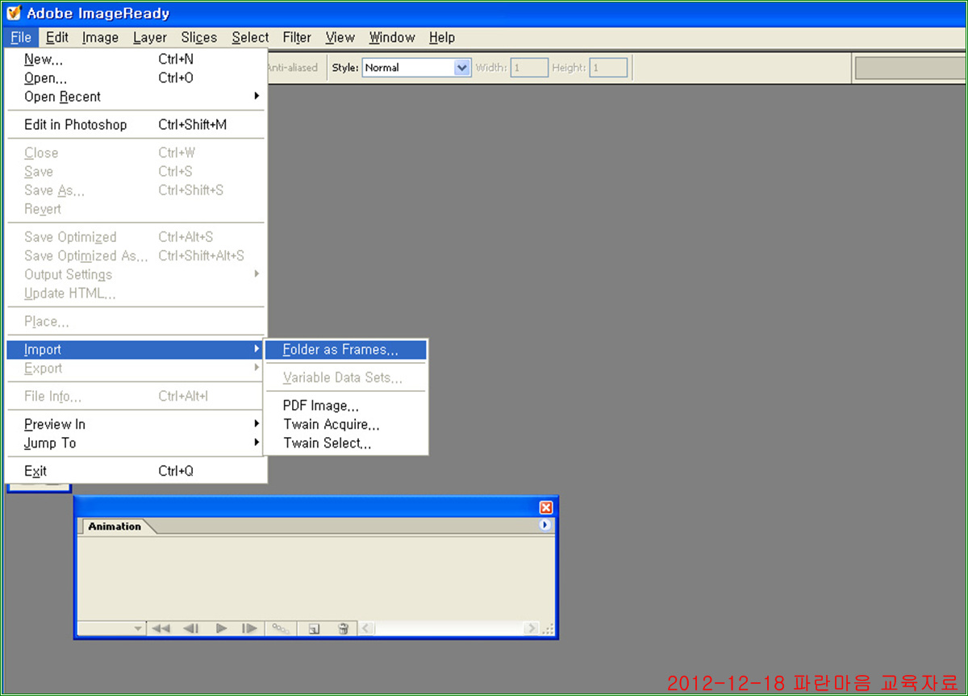Delete frame with trash icon
This screenshot has height=696, width=968.
[343, 628]
